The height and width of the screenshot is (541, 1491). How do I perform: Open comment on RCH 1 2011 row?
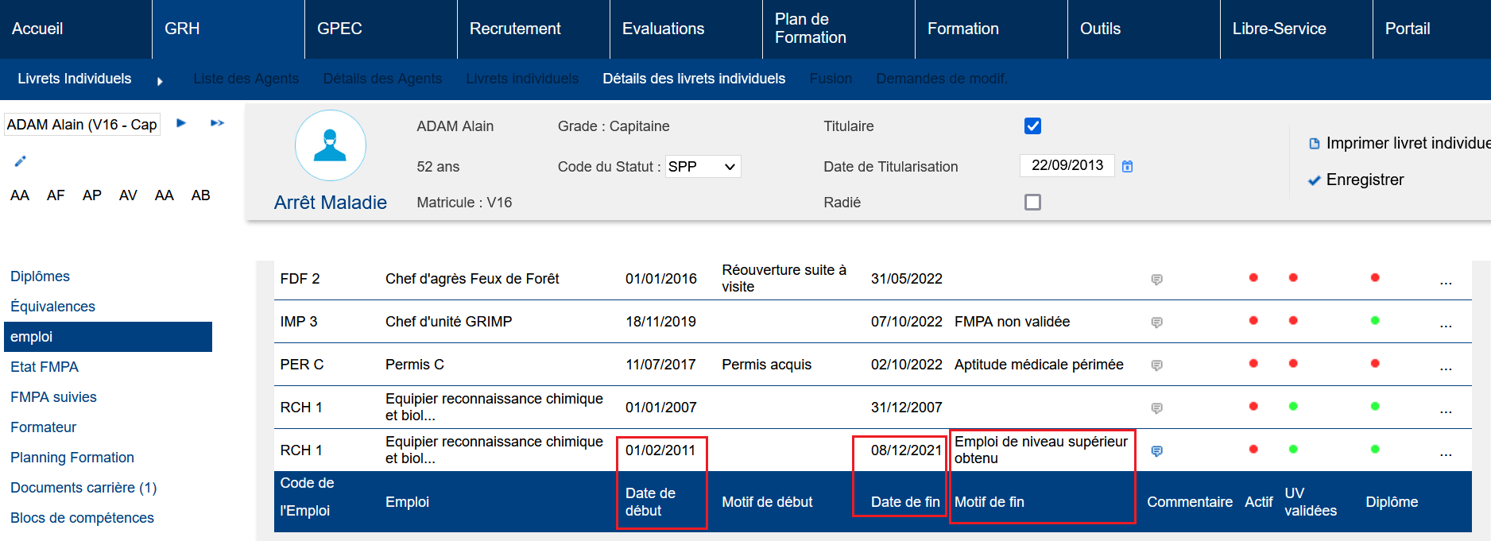click(1157, 450)
